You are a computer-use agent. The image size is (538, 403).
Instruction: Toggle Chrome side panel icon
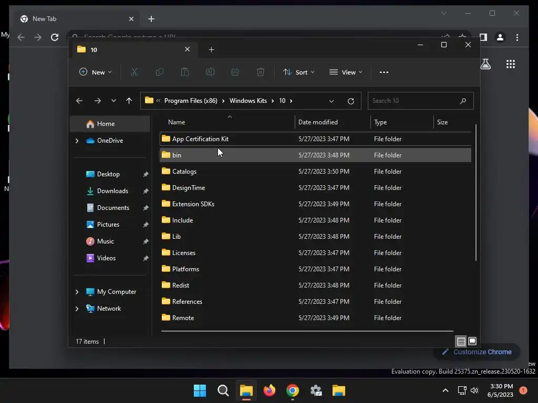pos(483,37)
